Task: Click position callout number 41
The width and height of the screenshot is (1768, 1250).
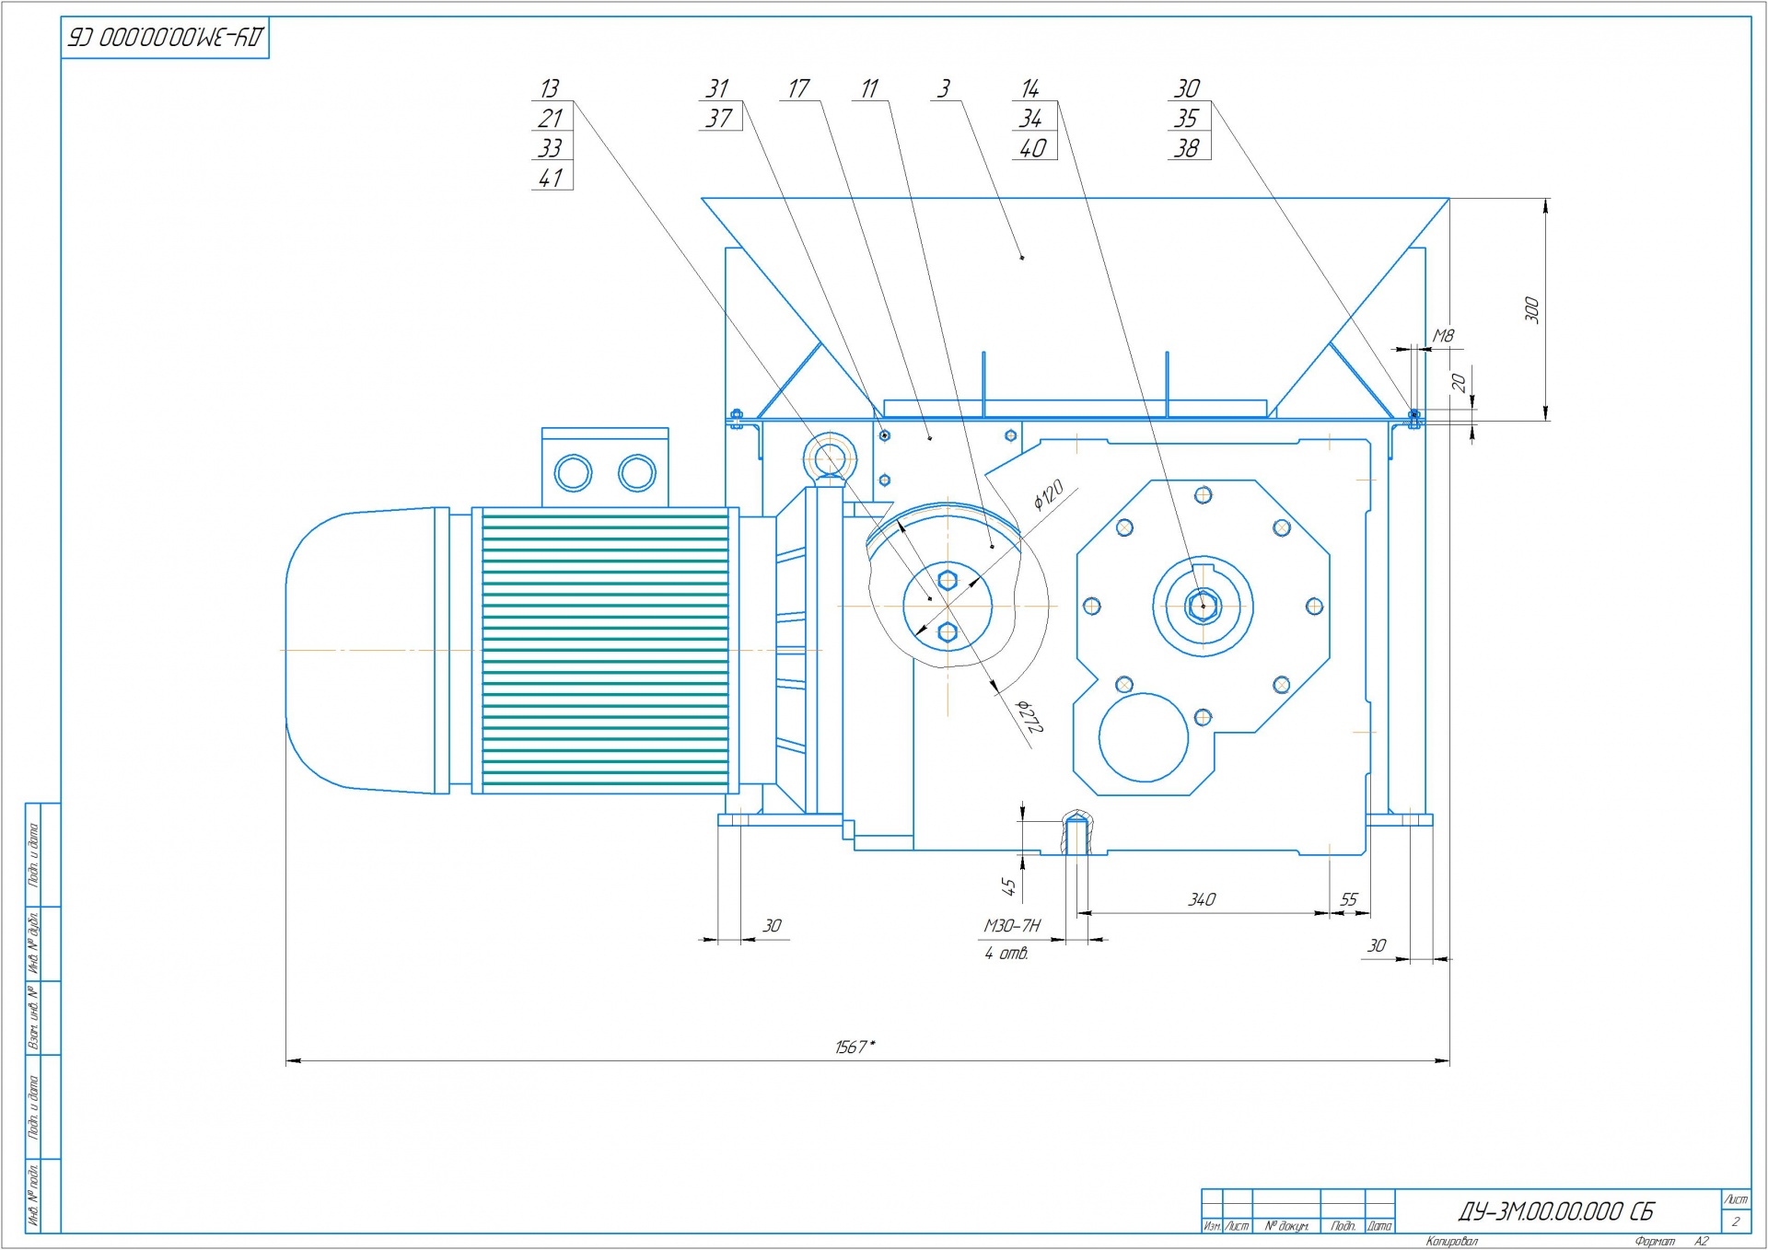Action: coord(551,177)
